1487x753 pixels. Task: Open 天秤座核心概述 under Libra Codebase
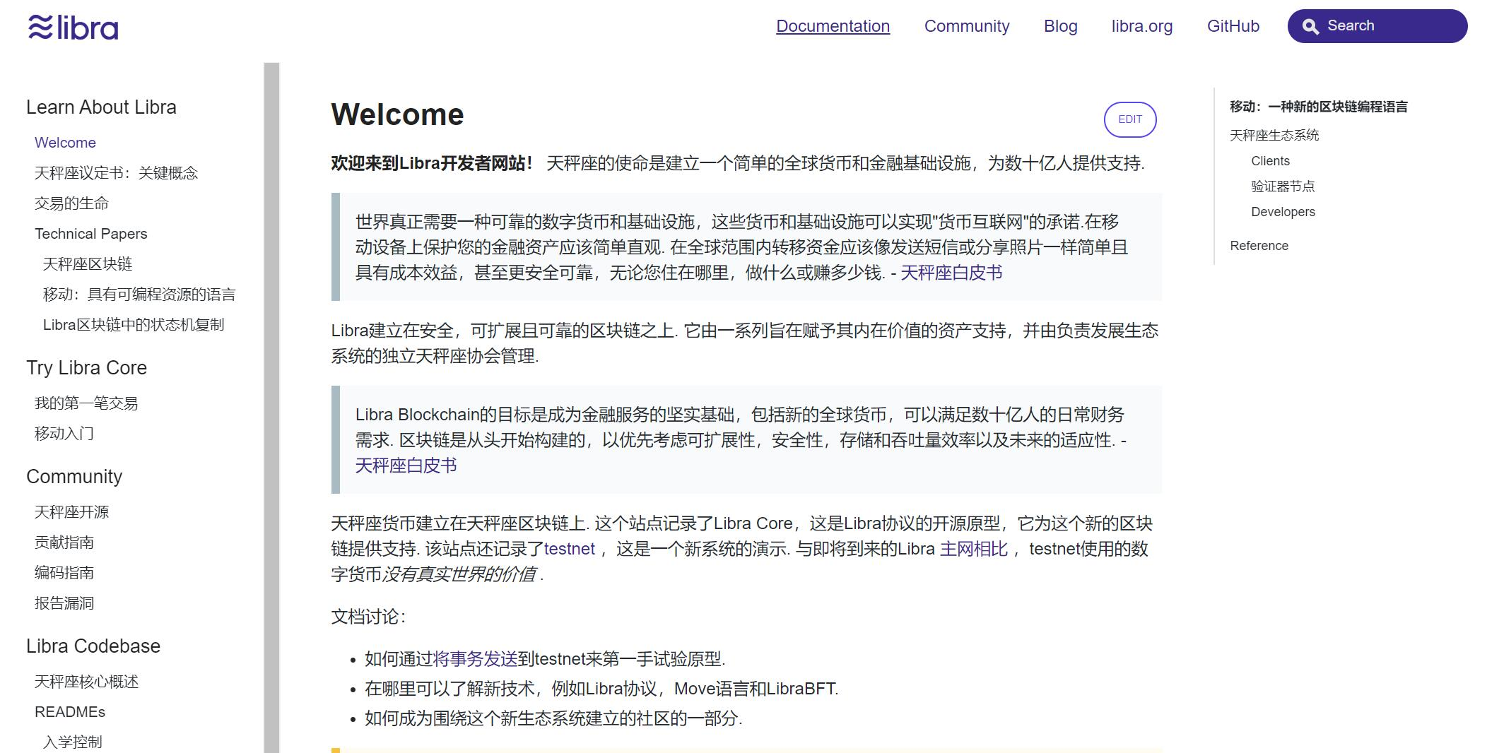pos(86,682)
